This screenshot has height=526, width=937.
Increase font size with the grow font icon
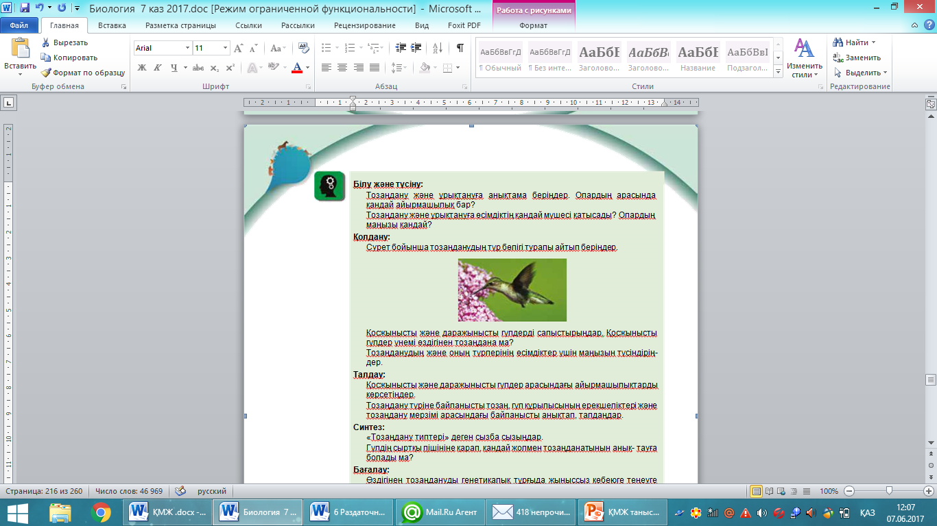239,48
